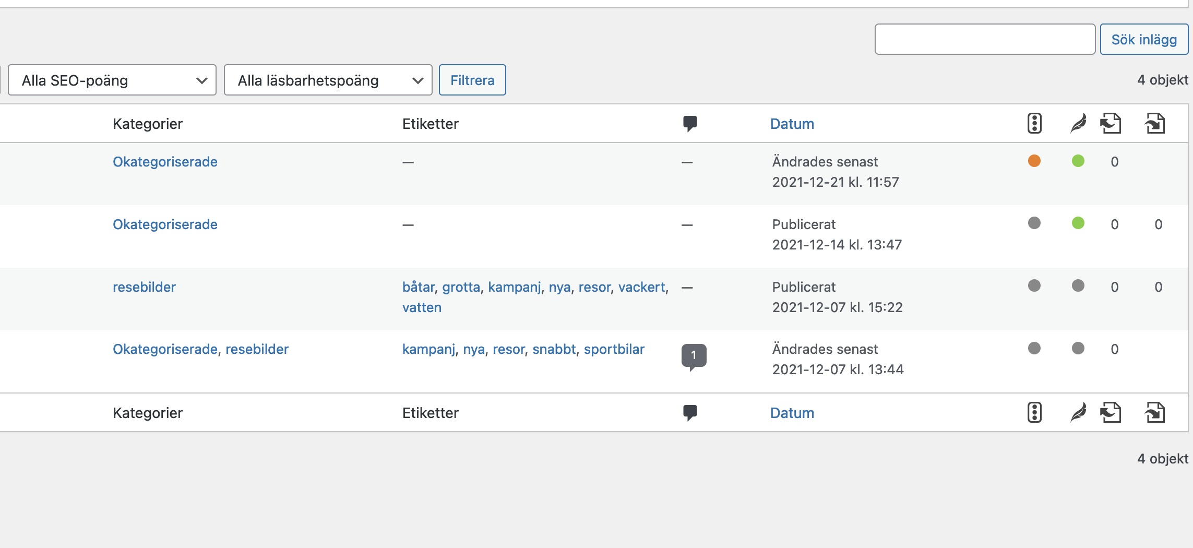
Task: Click the search input field
Action: [x=985, y=39]
